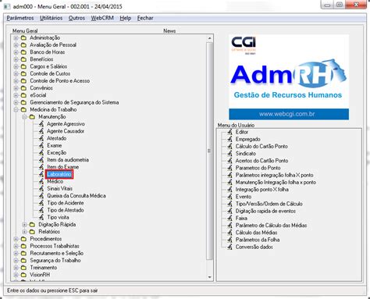This screenshot has height=299, width=370.
Task: Click the Exame item icon
Action: [x=41, y=145]
